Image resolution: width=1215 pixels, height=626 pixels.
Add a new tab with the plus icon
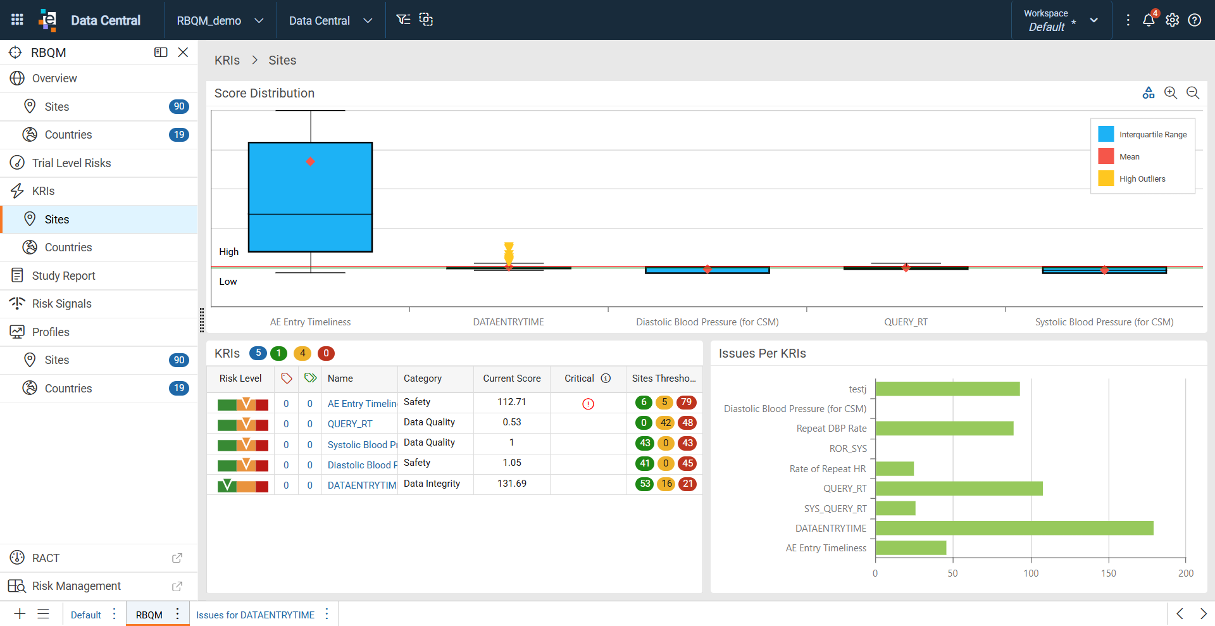pos(20,614)
